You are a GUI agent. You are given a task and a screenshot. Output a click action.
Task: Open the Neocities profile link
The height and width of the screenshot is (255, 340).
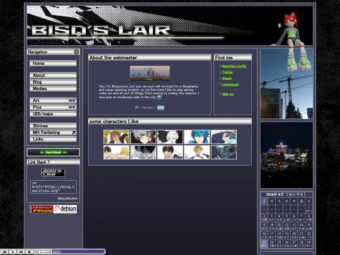click(x=234, y=66)
